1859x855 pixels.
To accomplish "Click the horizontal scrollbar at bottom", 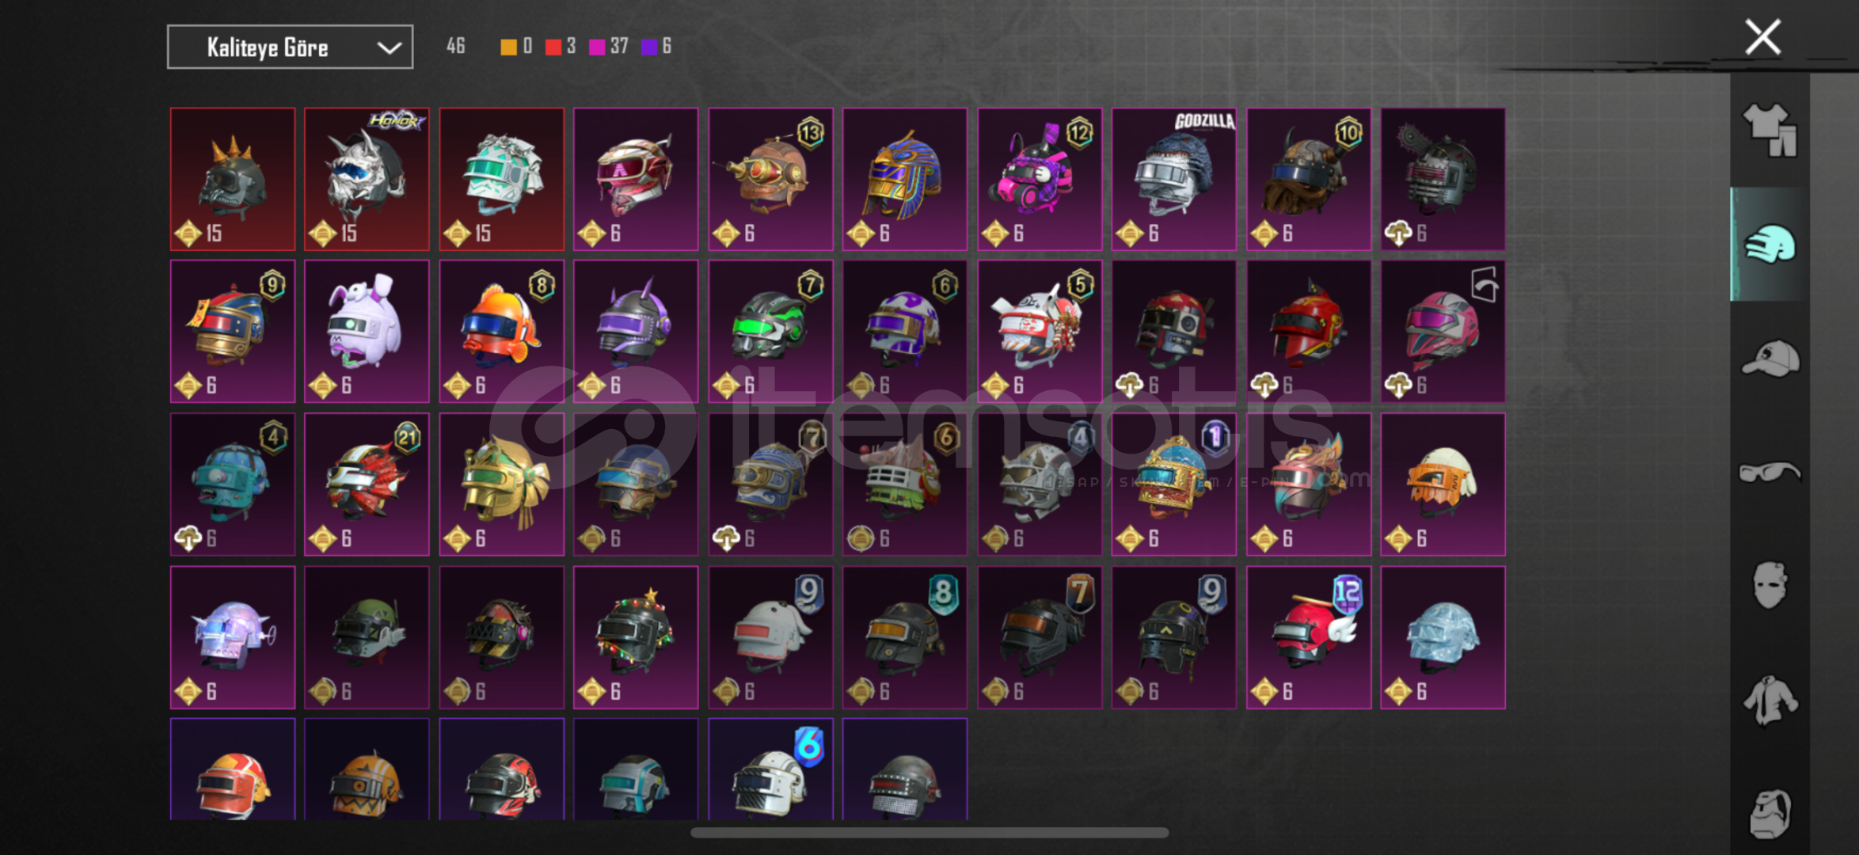I will 929,832.
